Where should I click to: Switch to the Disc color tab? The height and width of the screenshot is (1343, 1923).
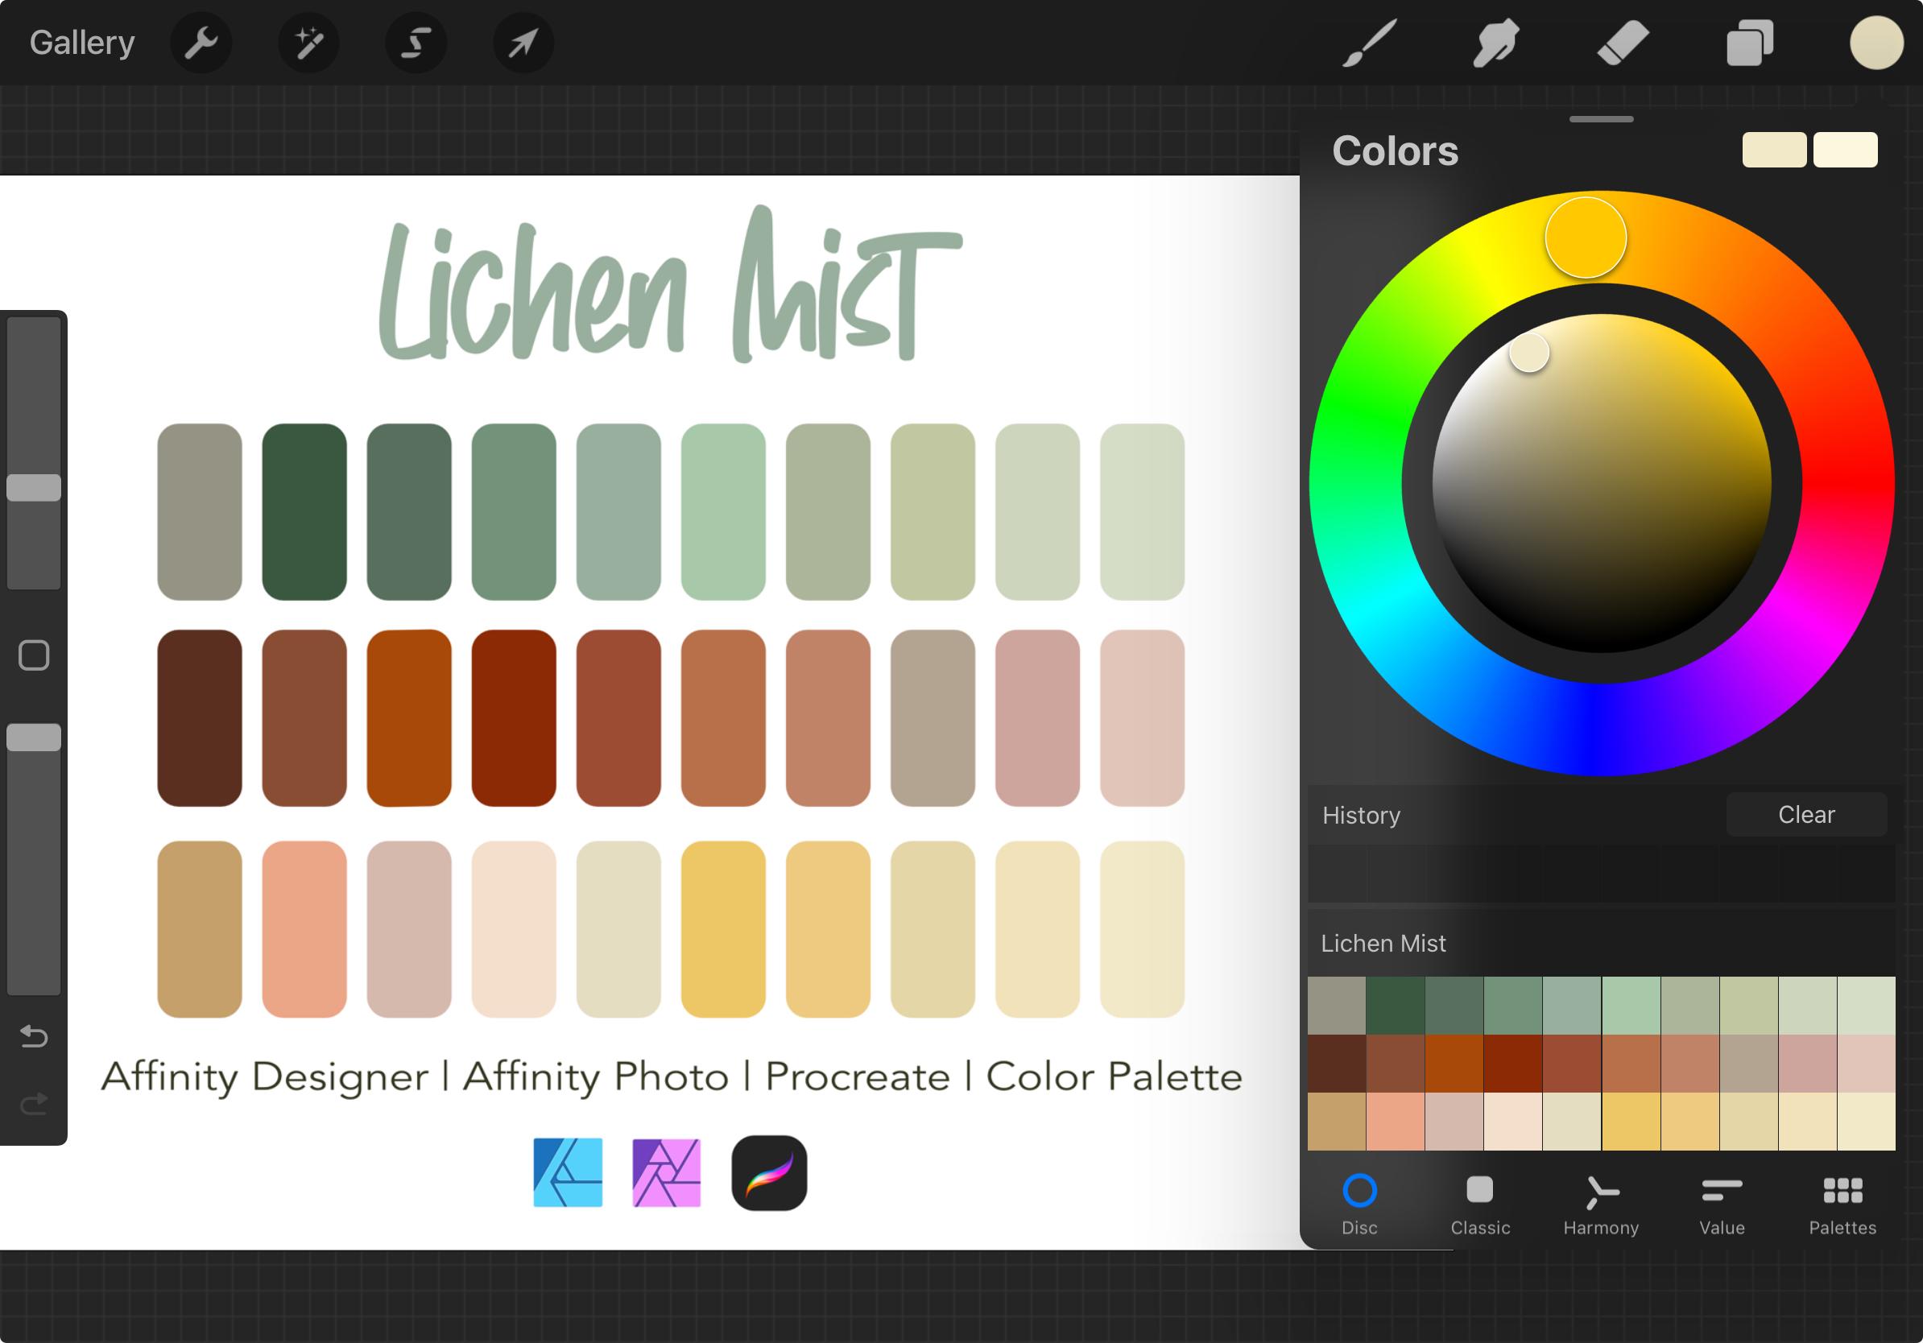point(1359,1205)
